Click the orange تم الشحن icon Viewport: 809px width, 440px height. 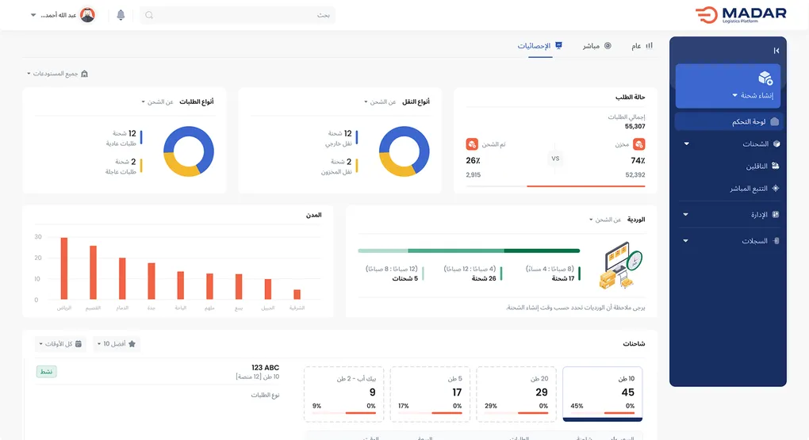click(472, 144)
